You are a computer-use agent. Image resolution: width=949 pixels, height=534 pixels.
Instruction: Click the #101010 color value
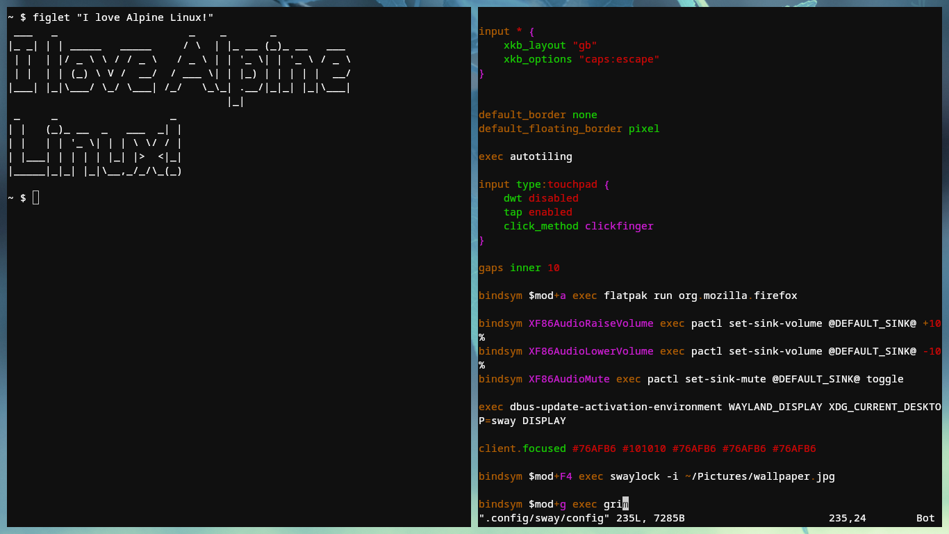[643, 448]
